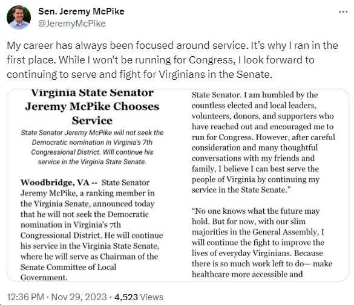The width and height of the screenshot is (354, 305).
Task: Click 'Senate Committee of Local Government' text
Action: point(68,272)
